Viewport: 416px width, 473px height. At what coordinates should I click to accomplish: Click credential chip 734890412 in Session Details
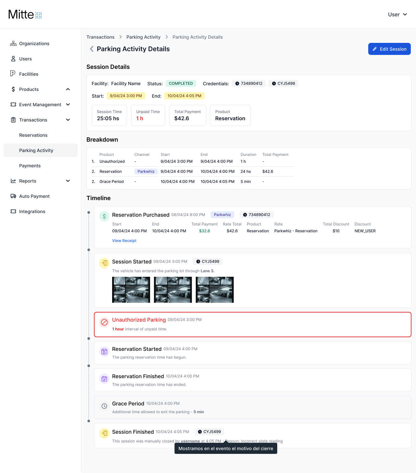249,83
